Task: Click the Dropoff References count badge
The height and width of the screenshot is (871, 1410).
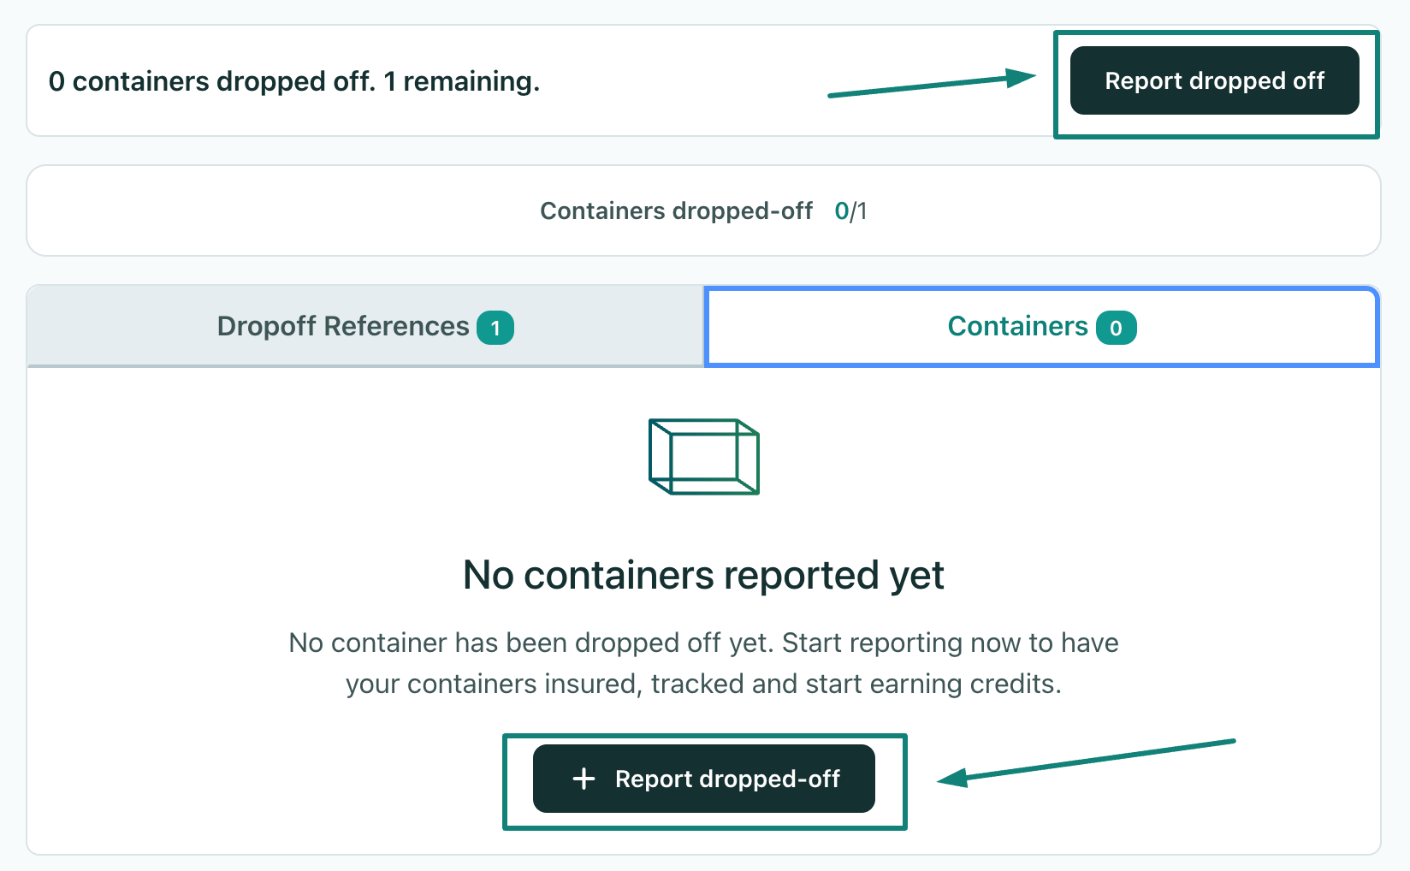Action: (x=495, y=328)
